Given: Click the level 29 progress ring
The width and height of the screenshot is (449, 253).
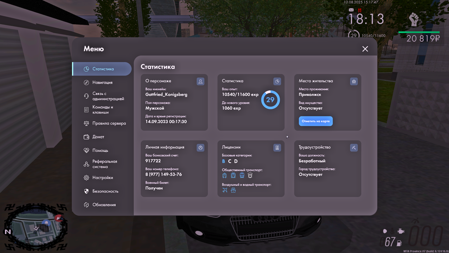Looking at the screenshot, I should [x=270, y=100].
